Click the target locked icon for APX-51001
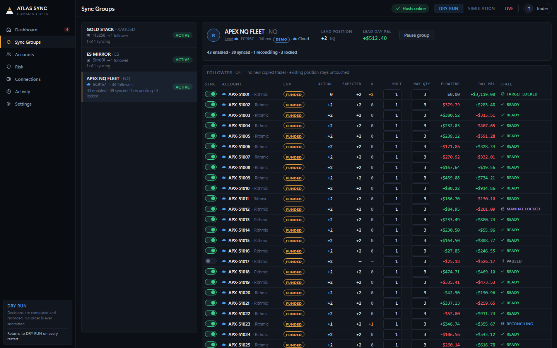 (x=502, y=94)
